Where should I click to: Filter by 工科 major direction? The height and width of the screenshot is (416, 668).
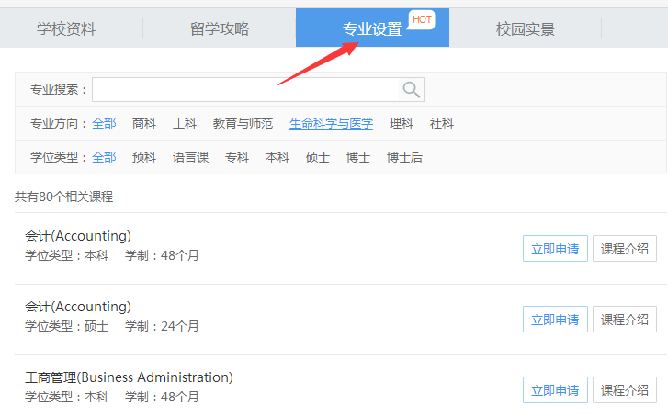pos(185,123)
